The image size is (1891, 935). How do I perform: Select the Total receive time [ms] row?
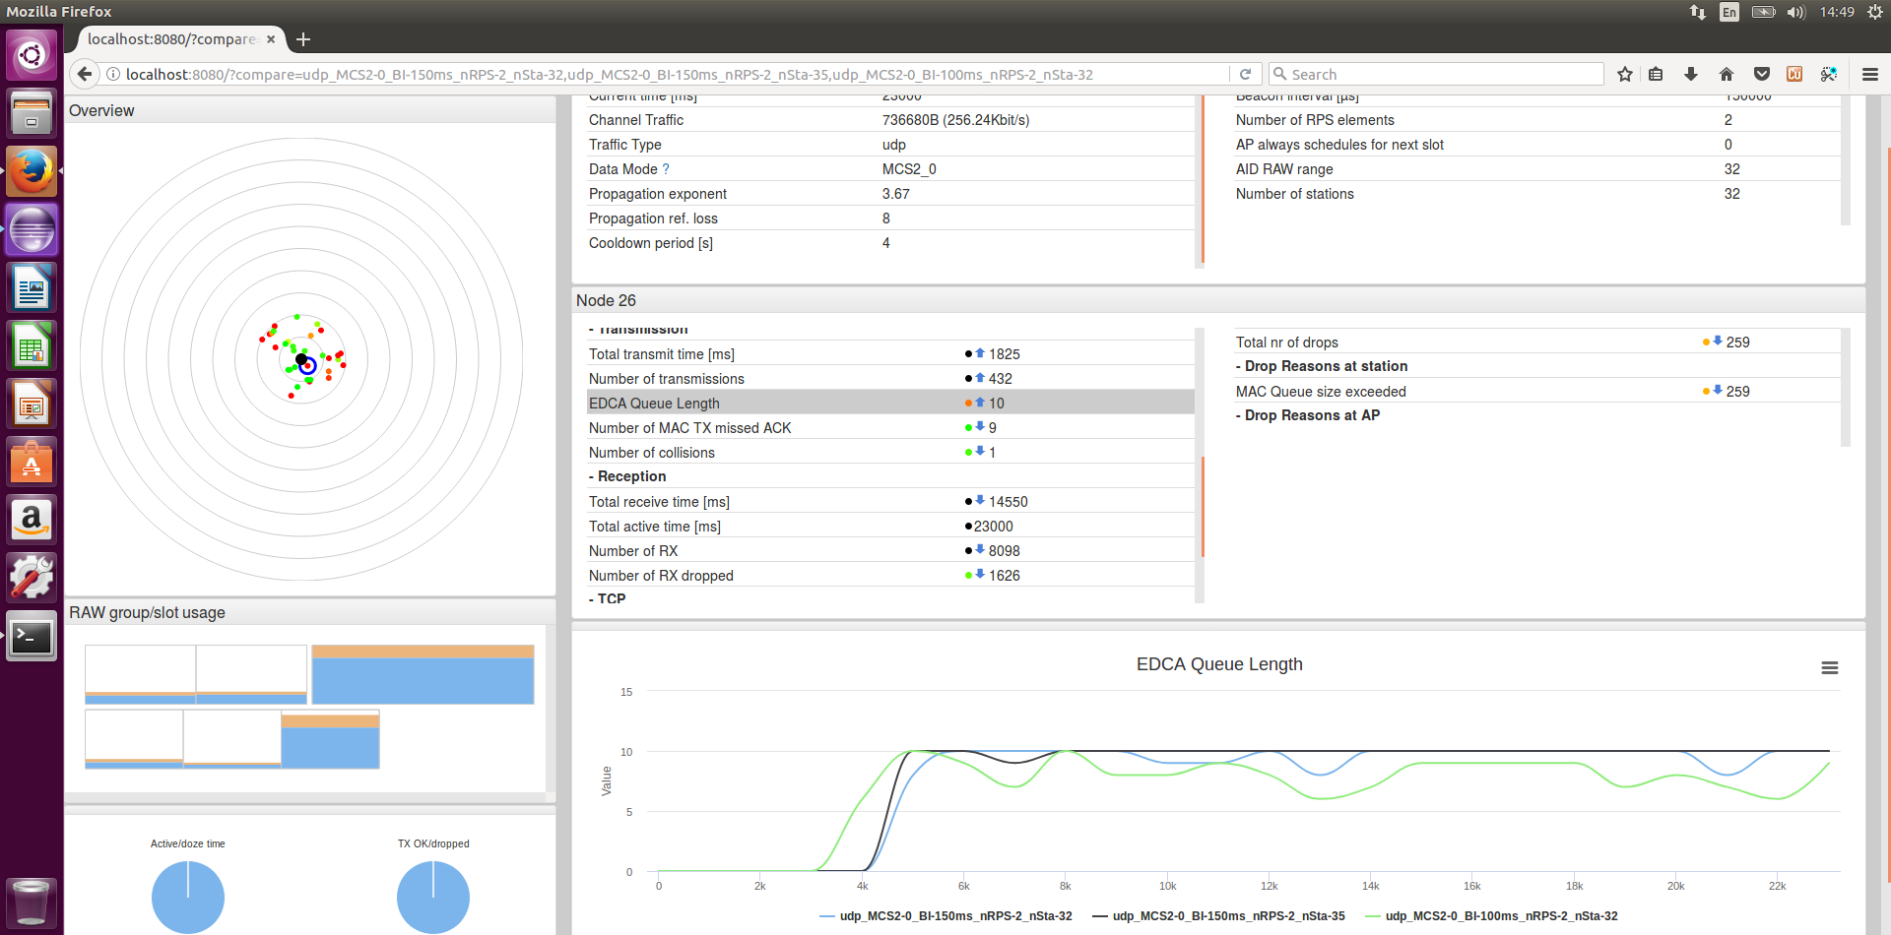coord(890,501)
